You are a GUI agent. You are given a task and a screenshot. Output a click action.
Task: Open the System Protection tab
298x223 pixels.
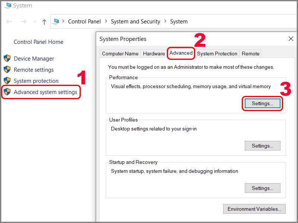tap(217, 54)
